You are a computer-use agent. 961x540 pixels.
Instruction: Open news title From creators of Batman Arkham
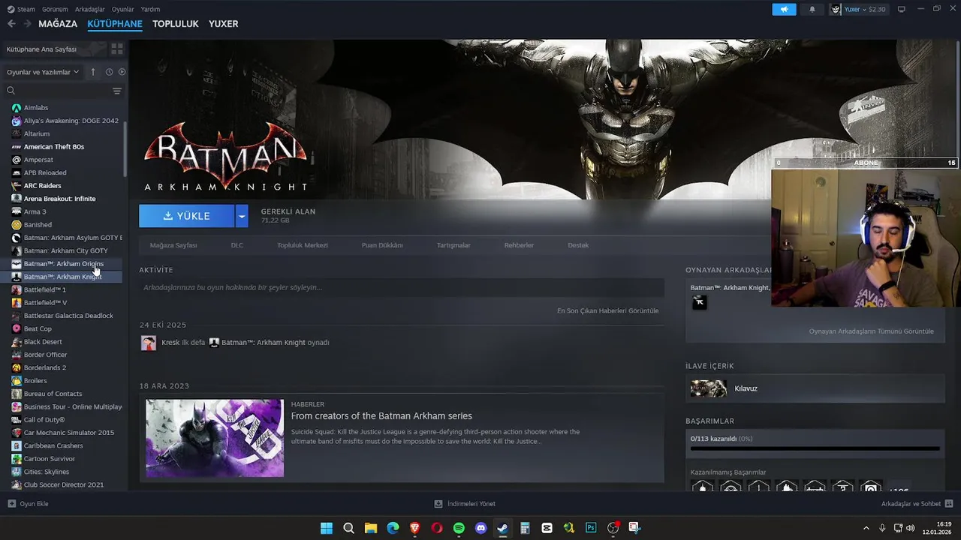(x=381, y=416)
